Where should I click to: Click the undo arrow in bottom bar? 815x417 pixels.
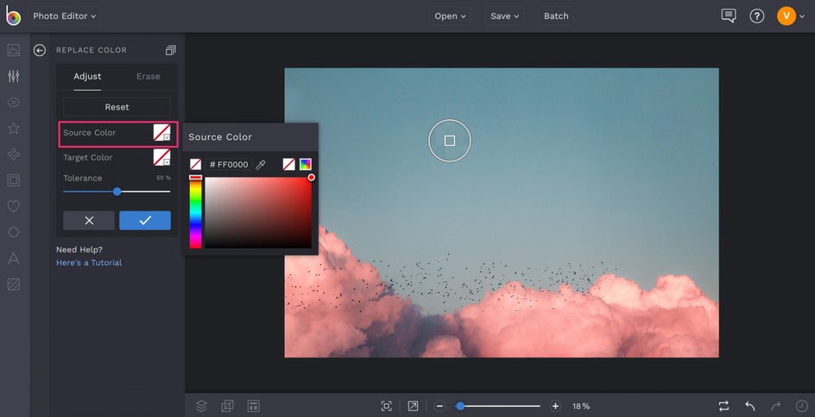[750, 406]
